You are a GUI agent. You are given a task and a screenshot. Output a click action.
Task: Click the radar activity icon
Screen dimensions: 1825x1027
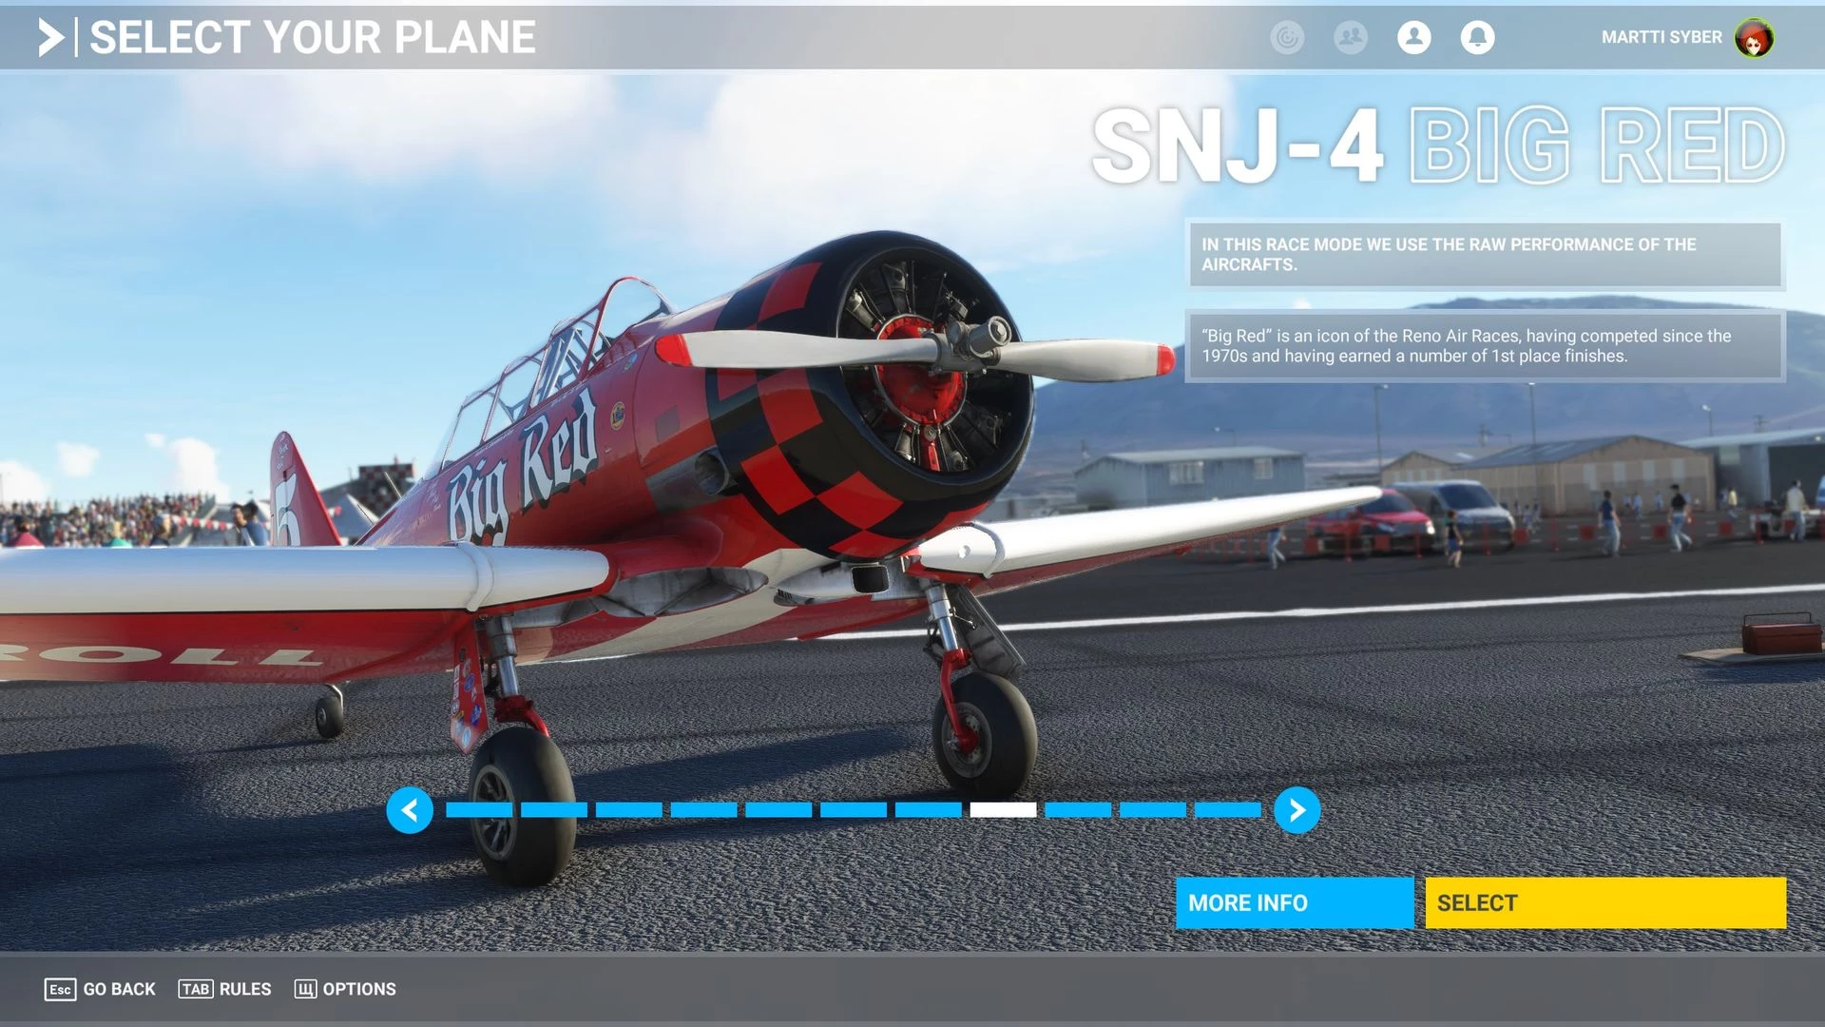(x=1287, y=37)
